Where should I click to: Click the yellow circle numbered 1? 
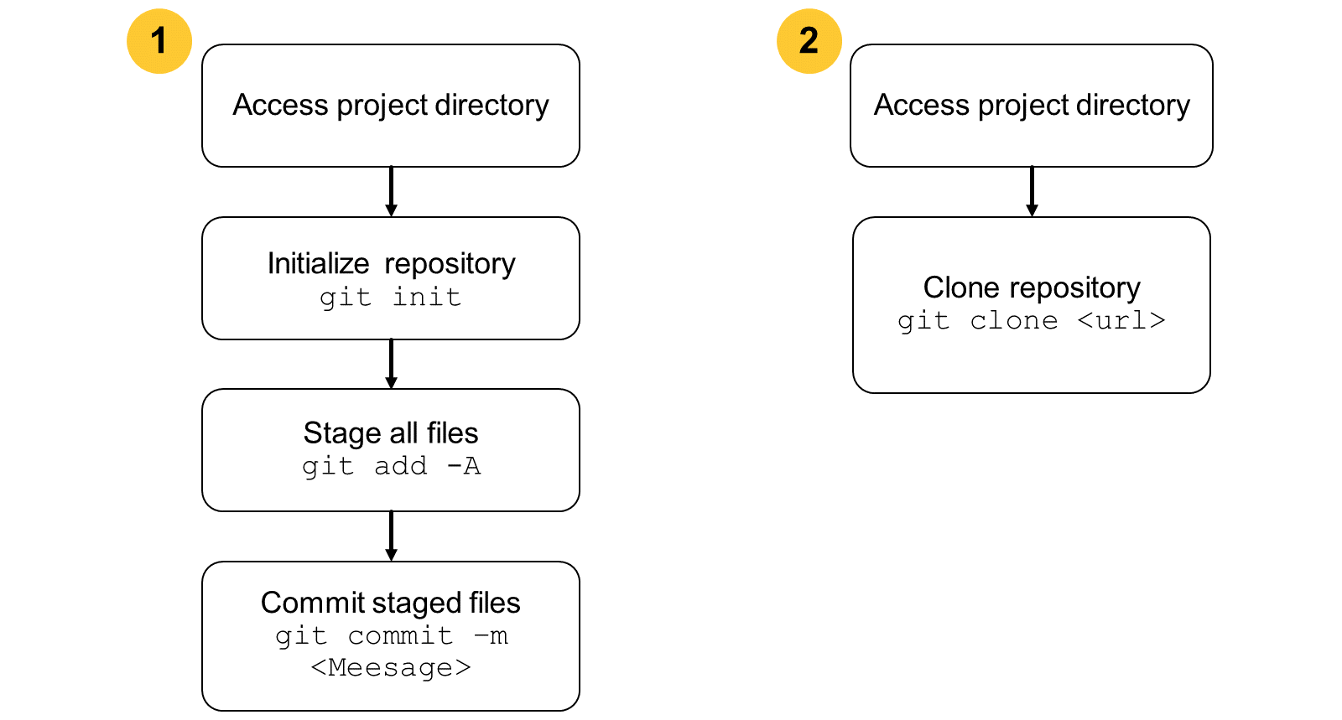point(159,41)
